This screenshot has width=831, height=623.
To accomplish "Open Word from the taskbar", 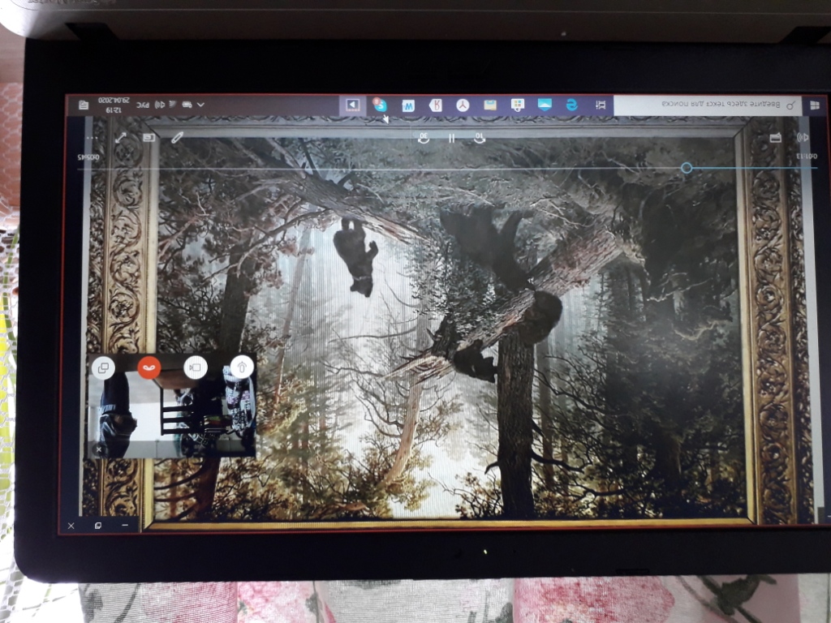I will pos(408,105).
